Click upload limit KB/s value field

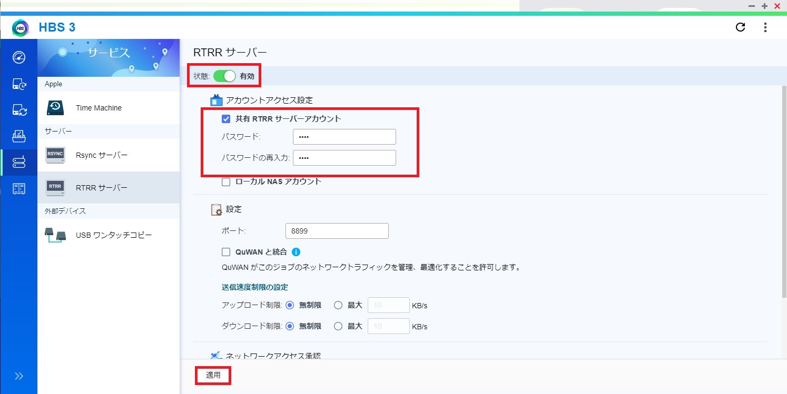point(389,305)
